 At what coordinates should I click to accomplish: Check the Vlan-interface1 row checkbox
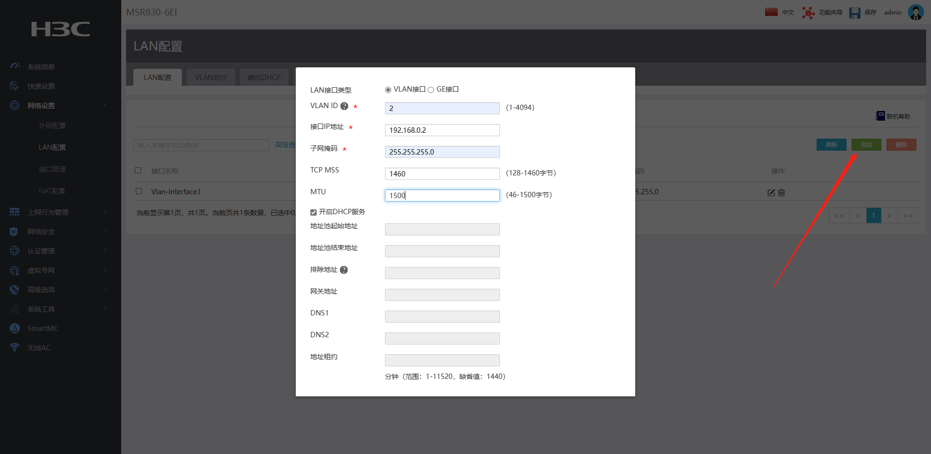point(139,191)
